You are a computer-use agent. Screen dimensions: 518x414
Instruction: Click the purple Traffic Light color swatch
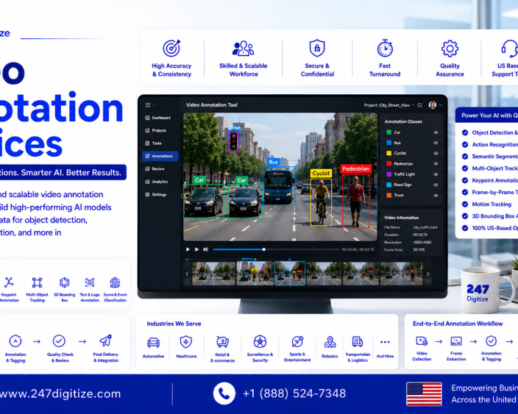click(x=388, y=174)
